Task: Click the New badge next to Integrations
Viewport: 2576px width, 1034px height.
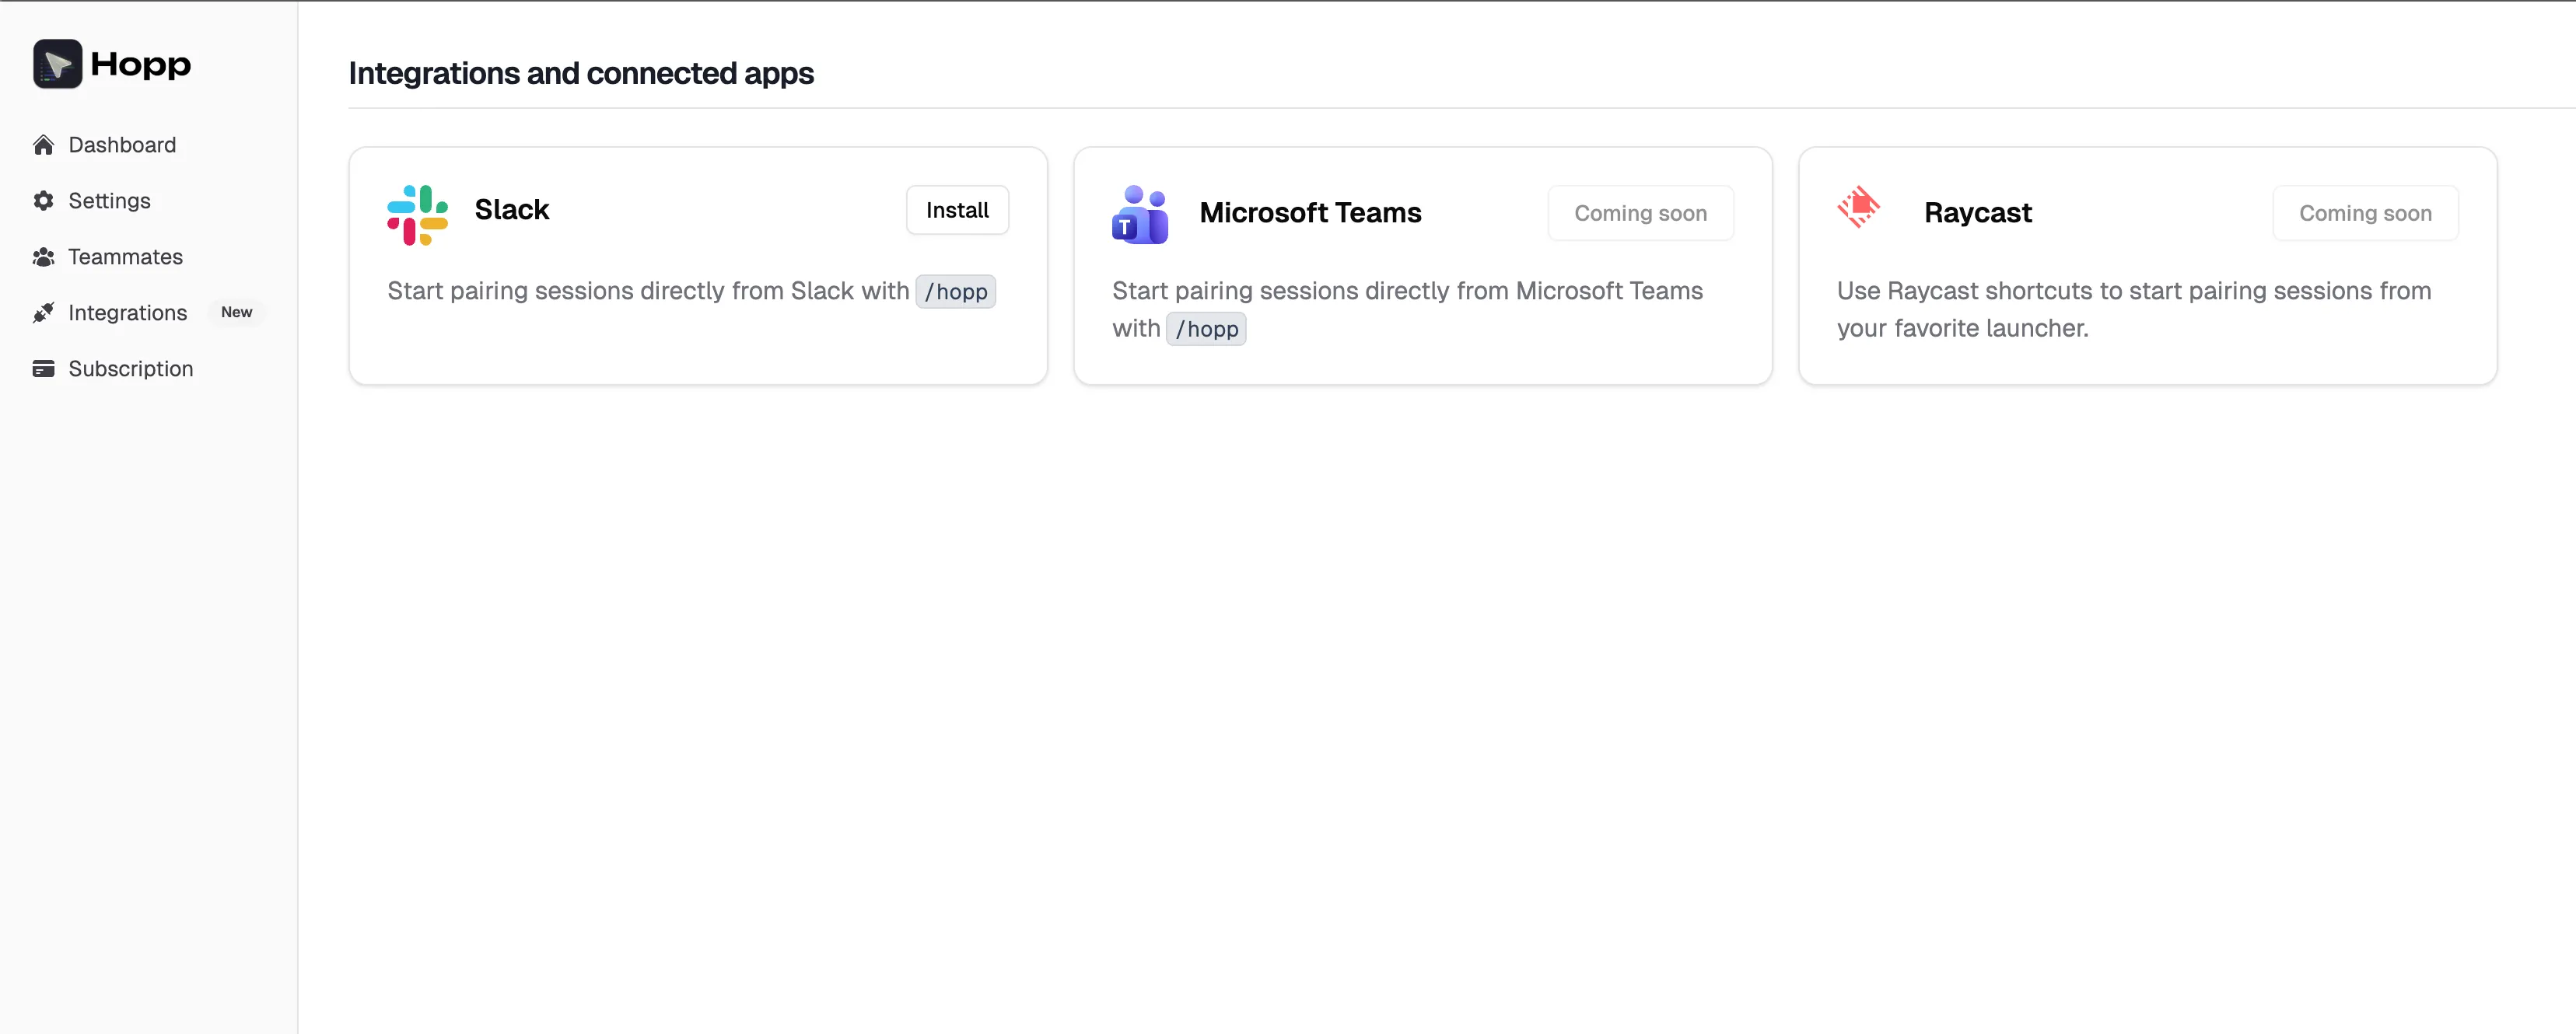Action: pos(236,312)
